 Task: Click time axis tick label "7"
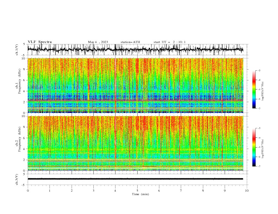[181, 191]
